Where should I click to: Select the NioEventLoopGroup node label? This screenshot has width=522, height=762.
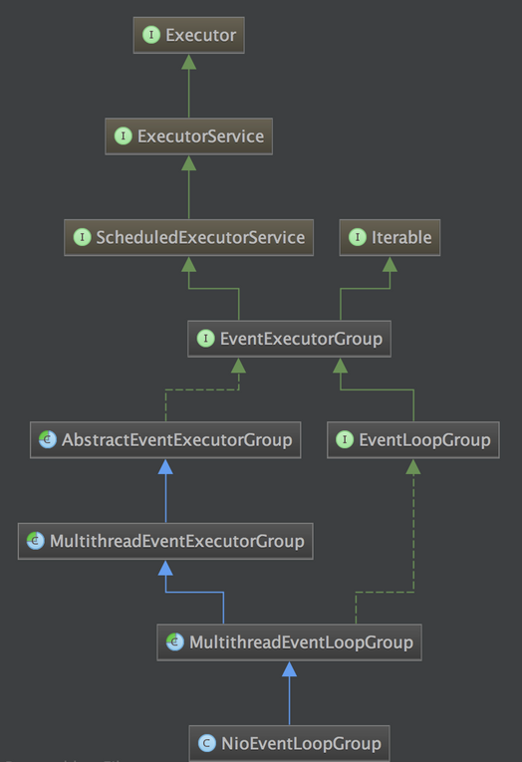click(x=301, y=743)
